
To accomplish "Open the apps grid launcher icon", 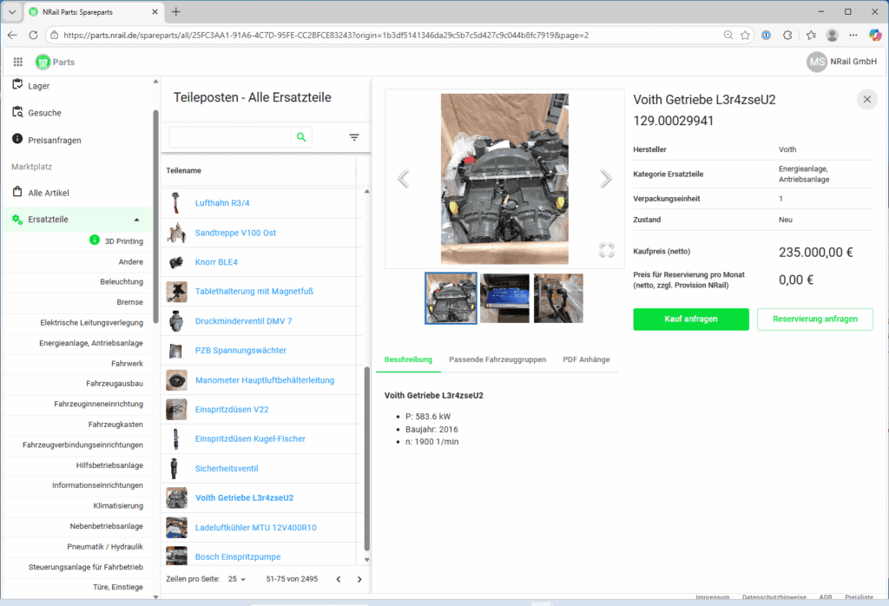I will pyautogui.click(x=18, y=62).
